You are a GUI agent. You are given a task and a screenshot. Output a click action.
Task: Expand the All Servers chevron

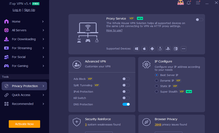pyautogui.click(x=43, y=30)
